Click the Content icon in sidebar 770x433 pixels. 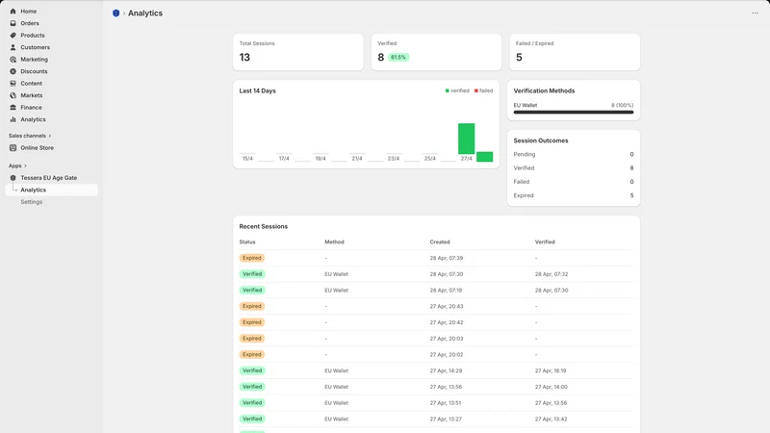(13, 84)
